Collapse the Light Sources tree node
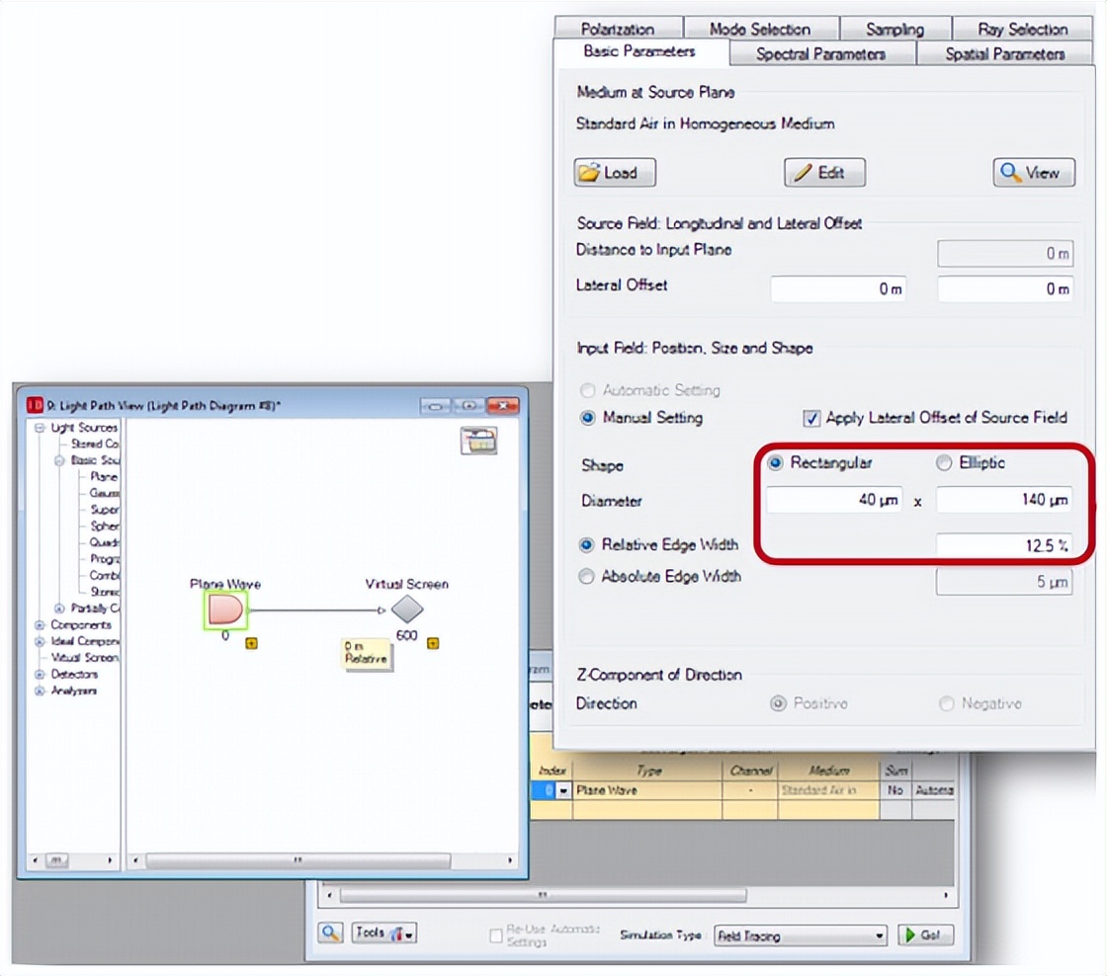This screenshot has height=976, width=1107. pyautogui.click(x=41, y=428)
